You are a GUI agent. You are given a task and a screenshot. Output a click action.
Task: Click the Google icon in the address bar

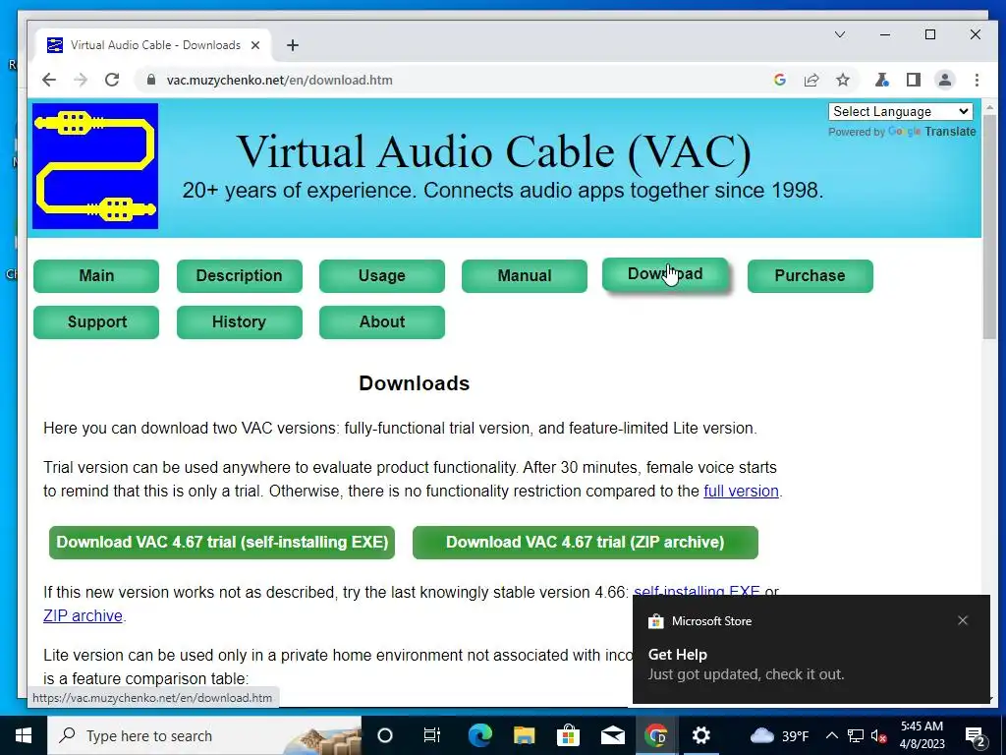coord(779,80)
